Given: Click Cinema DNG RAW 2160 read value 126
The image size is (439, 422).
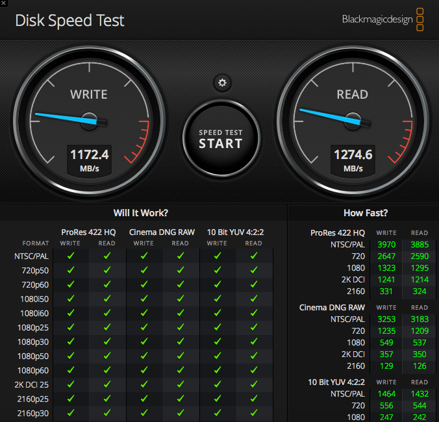Looking at the screenshot, I should [420, 366].
